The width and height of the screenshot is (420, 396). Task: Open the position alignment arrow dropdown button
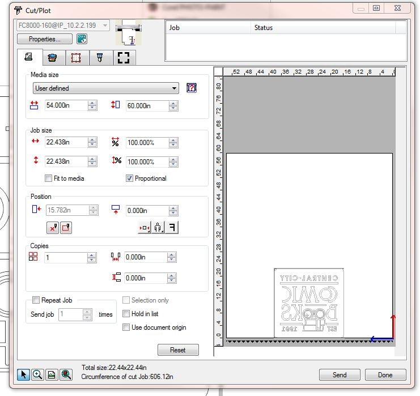pos(144,228)
